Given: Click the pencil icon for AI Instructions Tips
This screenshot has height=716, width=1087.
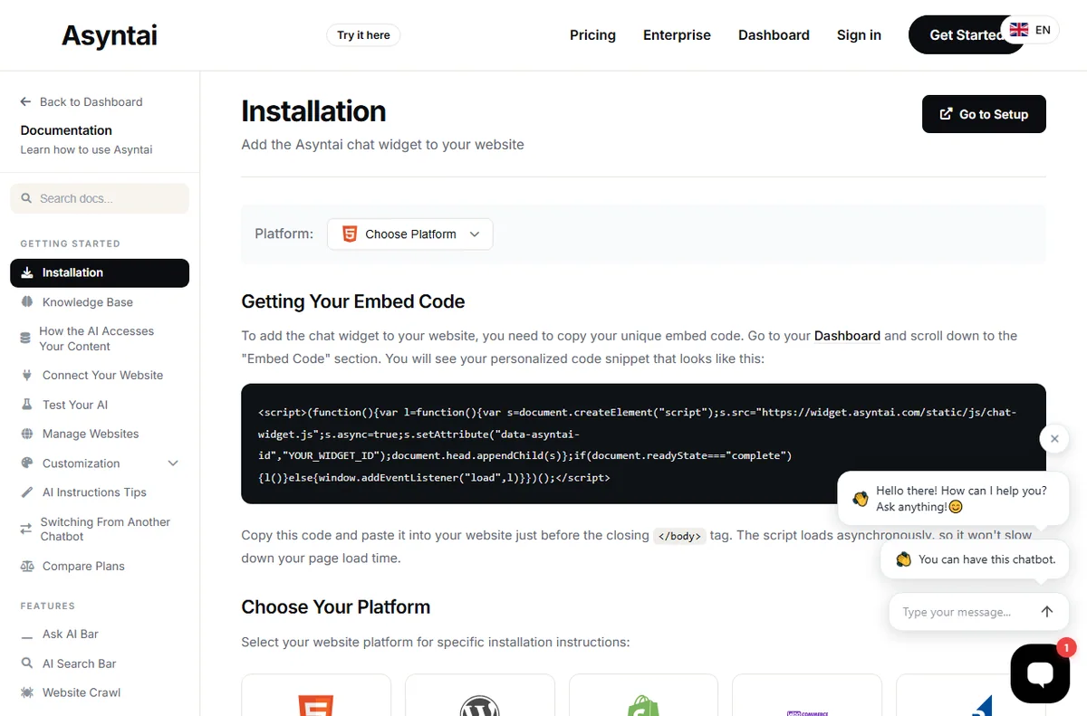Looking at the screenshot, I should 26,492.
